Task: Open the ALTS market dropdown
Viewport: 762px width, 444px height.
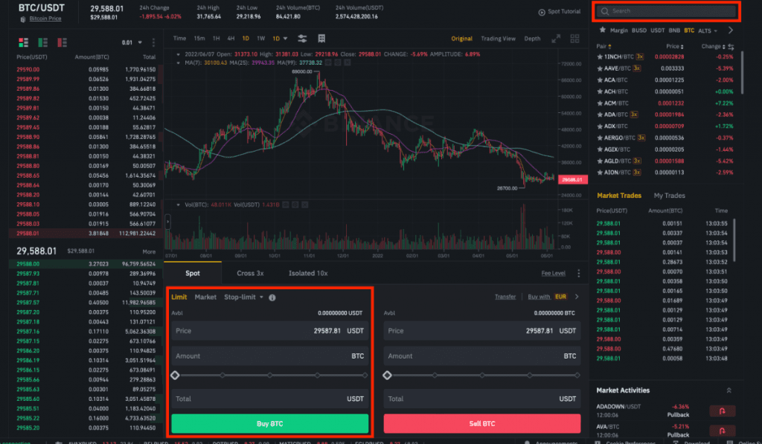Action: point(707,30)
